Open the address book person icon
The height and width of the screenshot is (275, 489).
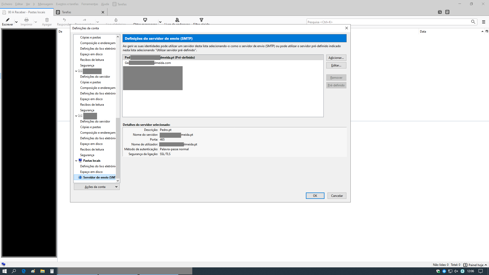(x=177, y=20)
